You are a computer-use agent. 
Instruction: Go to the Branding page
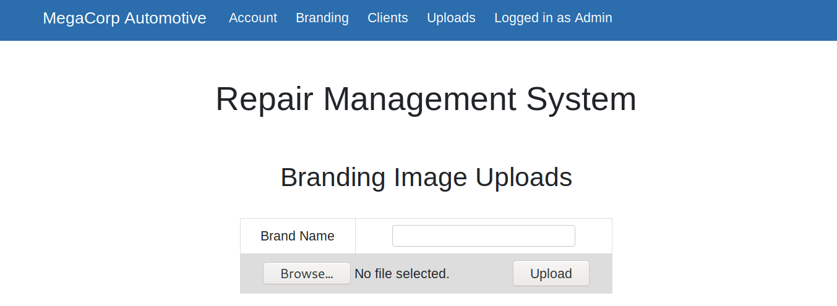coord(322,18)
